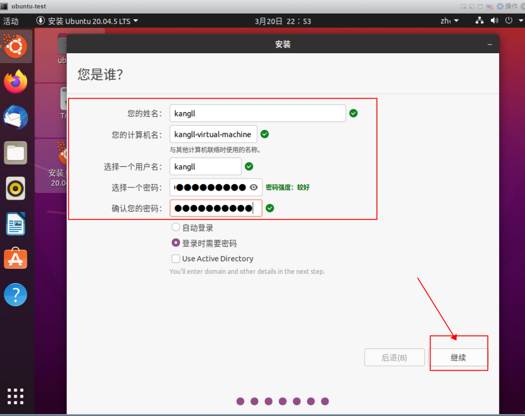Open the Help icon in the dock
Screen dimensions: 525x416
pyautogui.click(x=15, y=294)
